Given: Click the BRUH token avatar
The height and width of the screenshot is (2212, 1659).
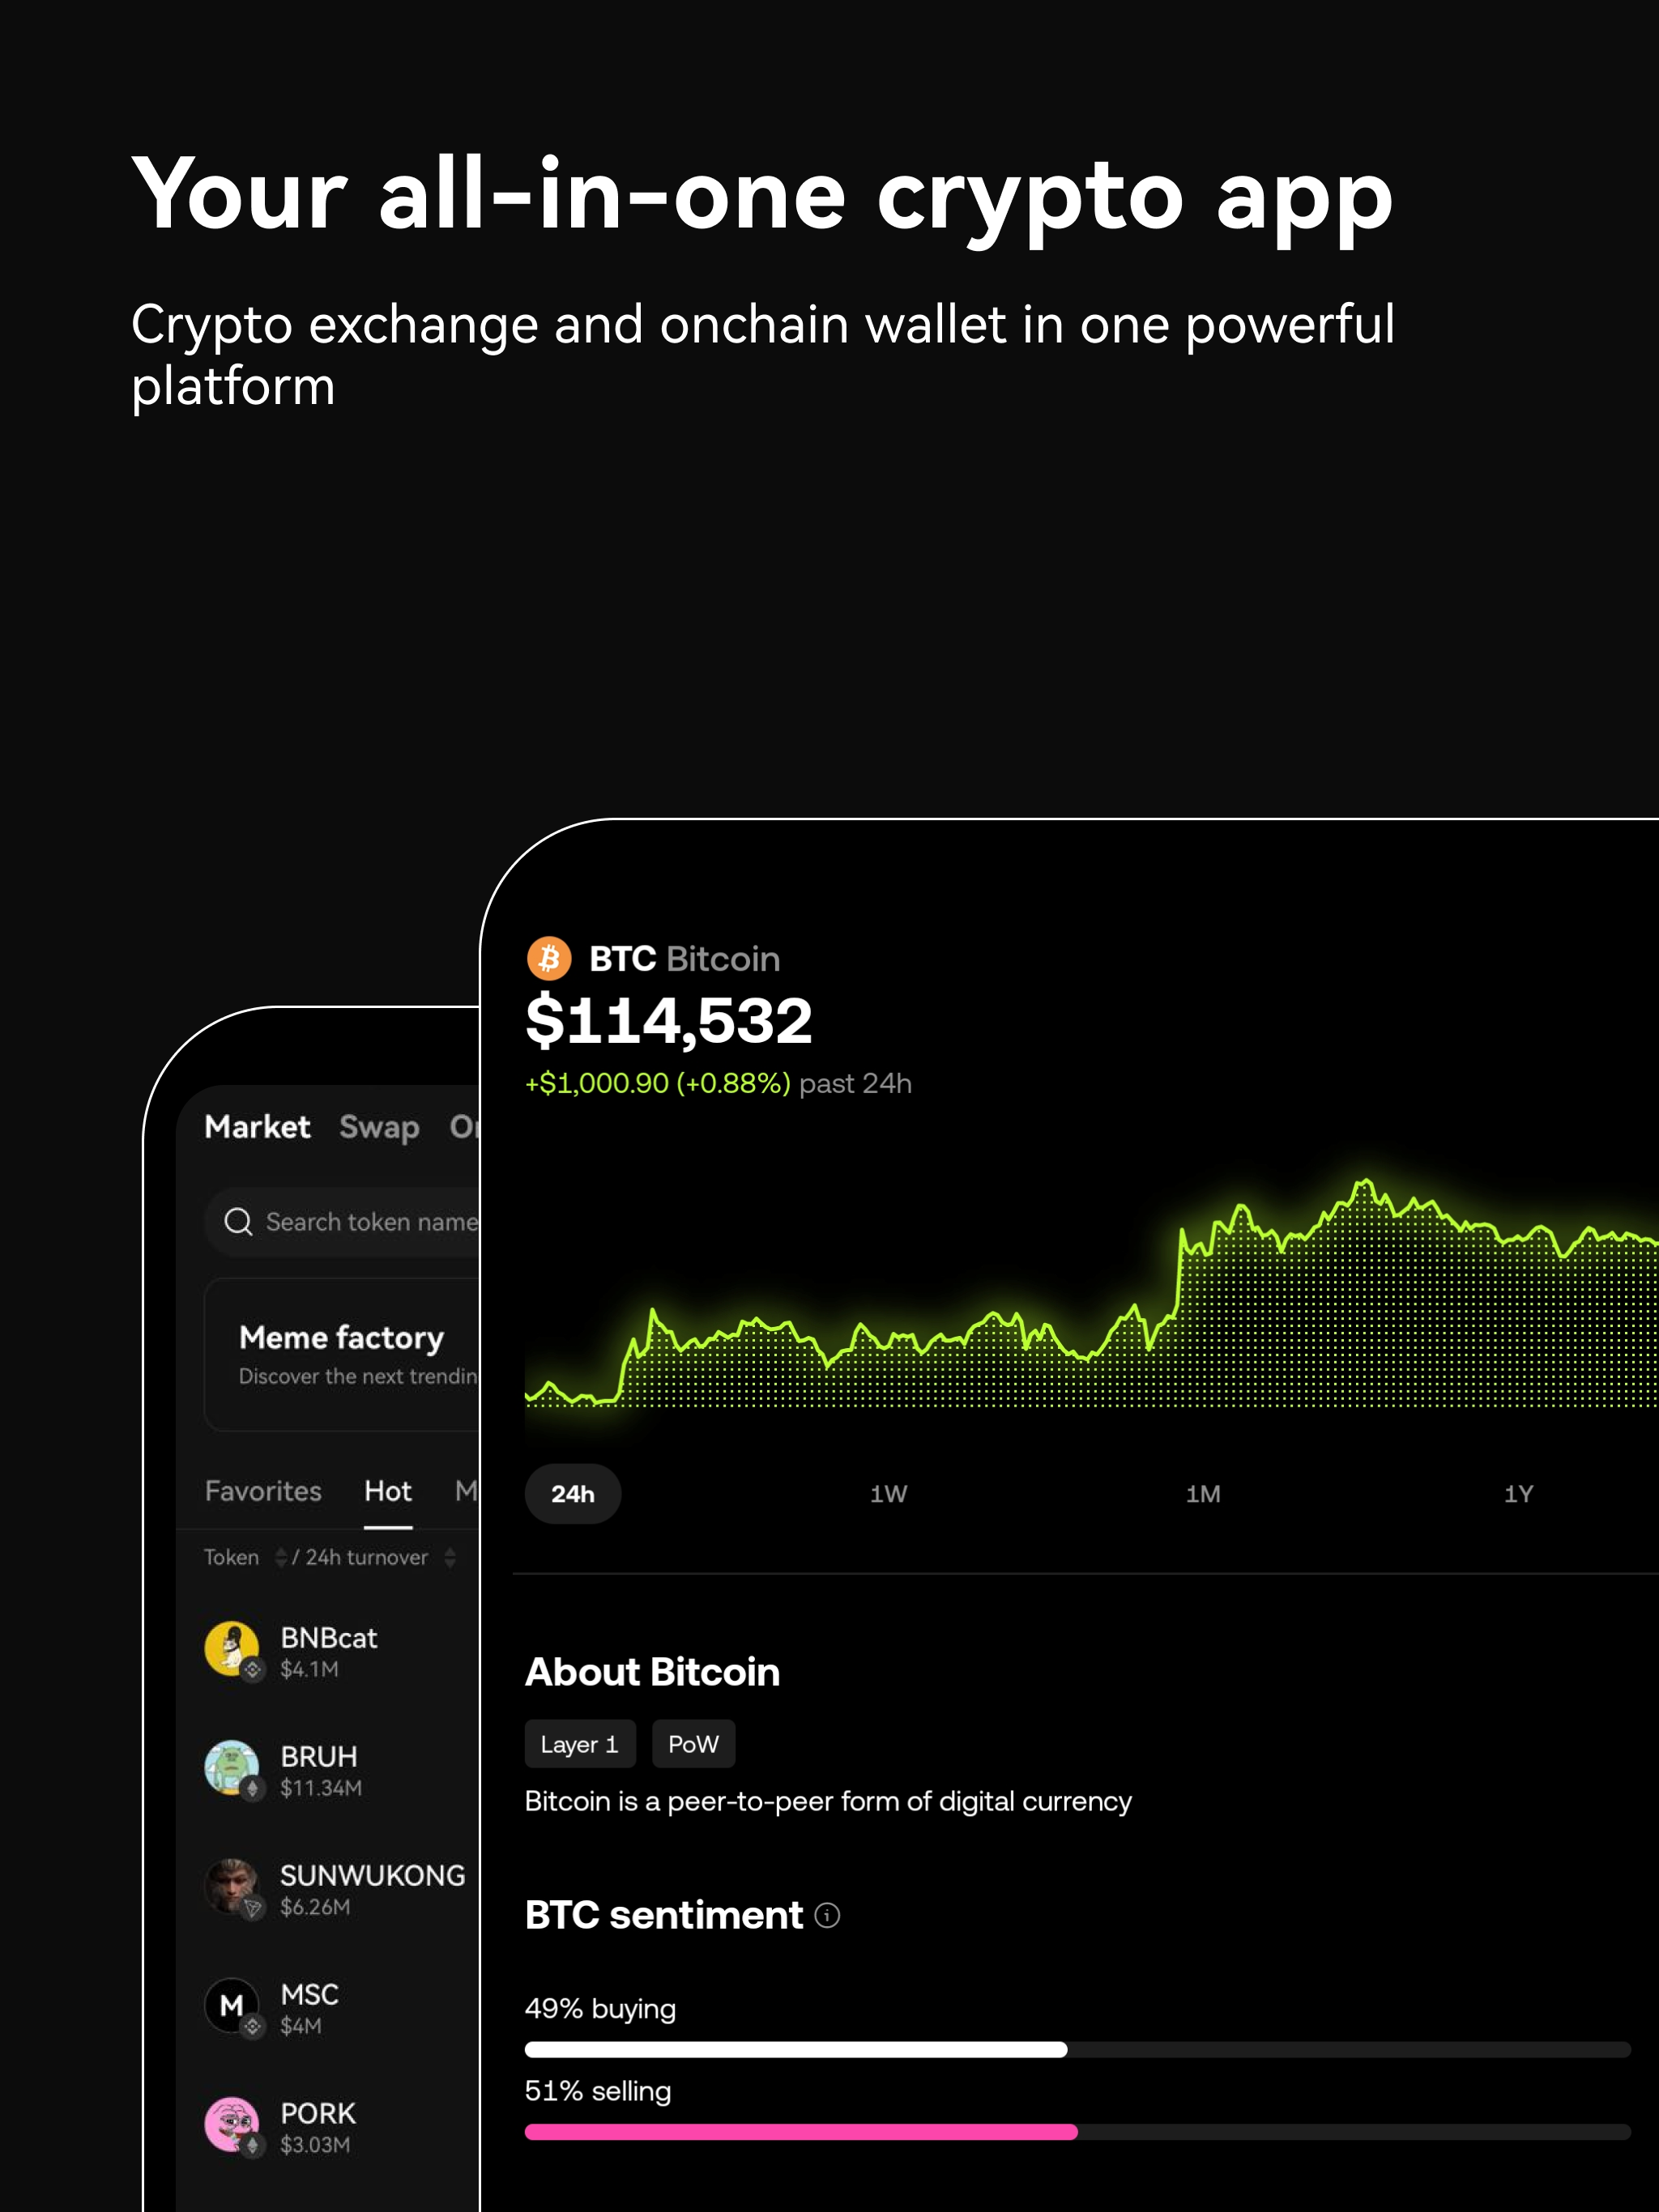Looking at the screenshot, I should (233, 1768).
